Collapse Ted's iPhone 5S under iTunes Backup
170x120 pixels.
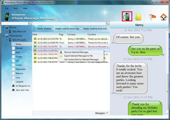click(x=7, y=40)
